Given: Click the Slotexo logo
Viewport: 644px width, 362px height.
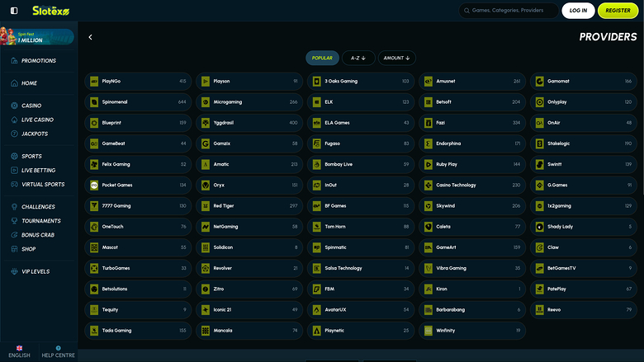Looking at the screenshot, I should 50,11.
